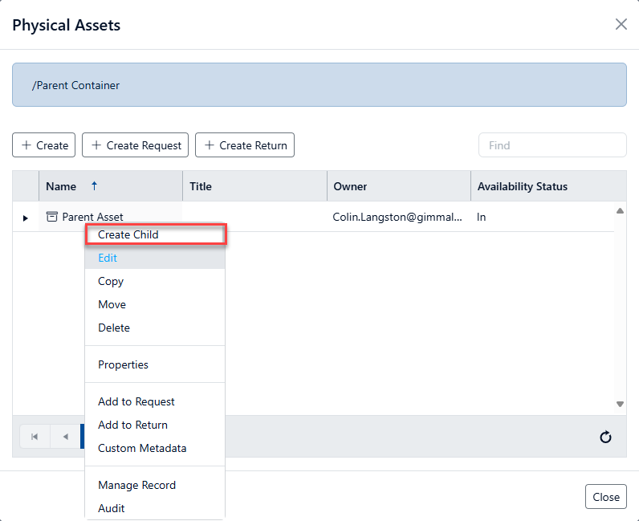Go to previous page using pager arrow
Viewport: 639px width, 521px height.
[x=65, y=437]
